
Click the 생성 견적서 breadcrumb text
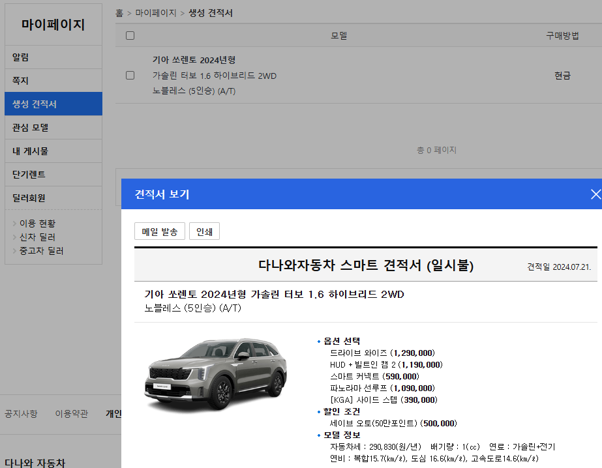tap(211, 13)
